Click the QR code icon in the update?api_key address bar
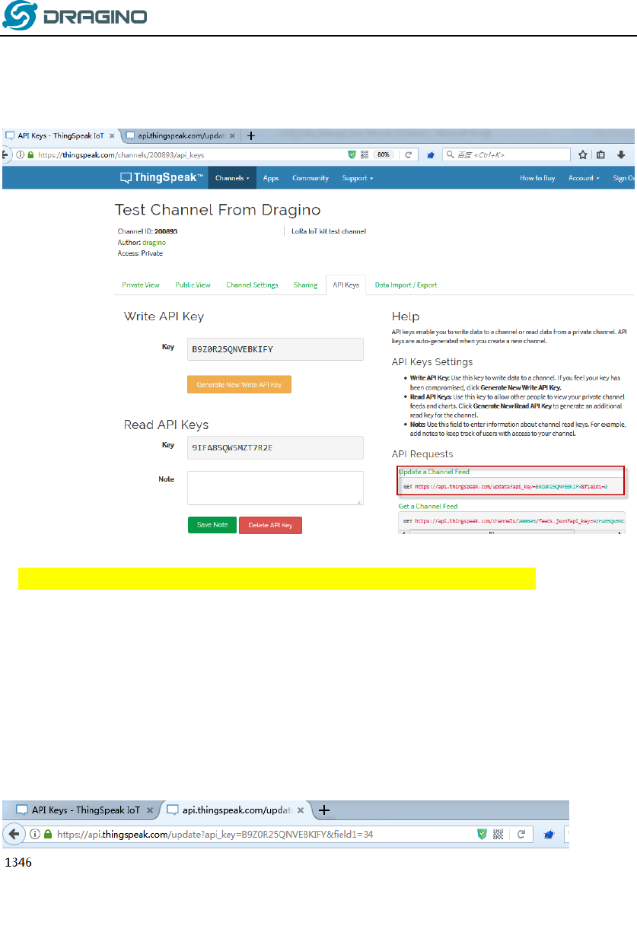Image resolution: width=637 pixels, height=929 pixels. click(x=499, y=835)
